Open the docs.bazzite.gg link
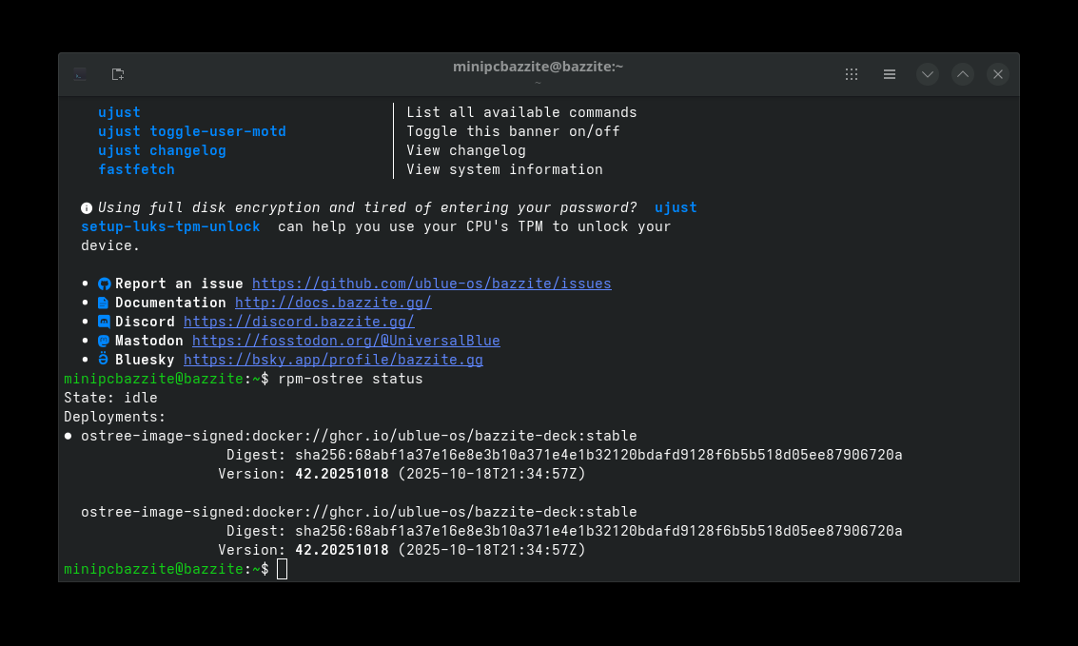 tap(333, 303)
